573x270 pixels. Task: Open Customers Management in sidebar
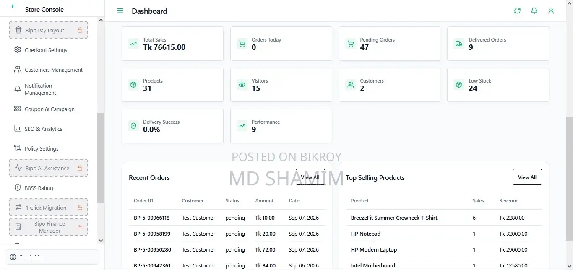49,70
